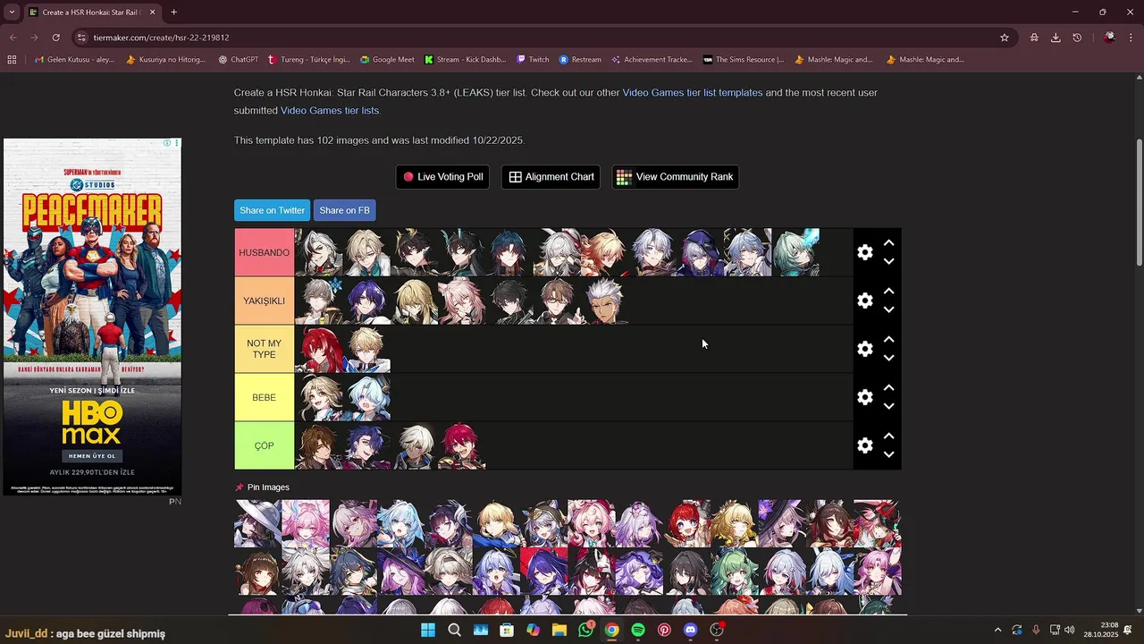View Community Rank
The image size is (1144, 644).
click(675, 177)
